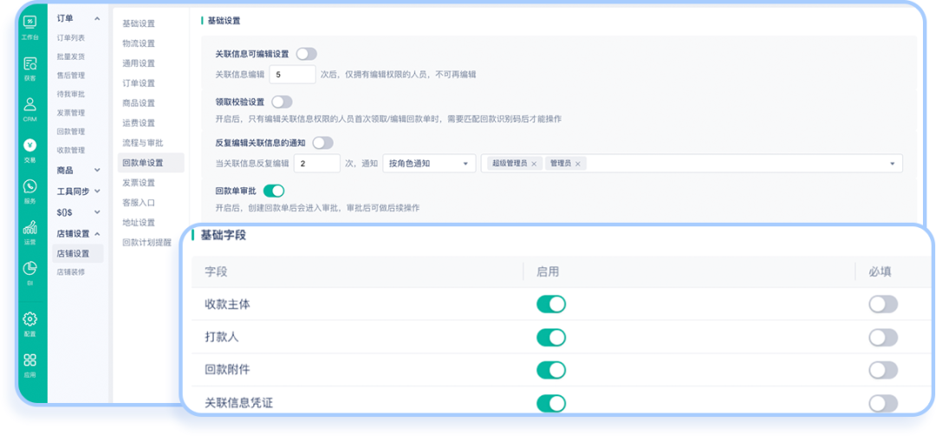
Task: Open the 工作台 workbench icon
Action: (x=29, y=23)
